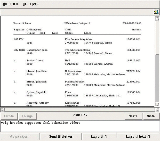Go to next page with Neste
Screen dimensions: 160x141
click(133, 116)
